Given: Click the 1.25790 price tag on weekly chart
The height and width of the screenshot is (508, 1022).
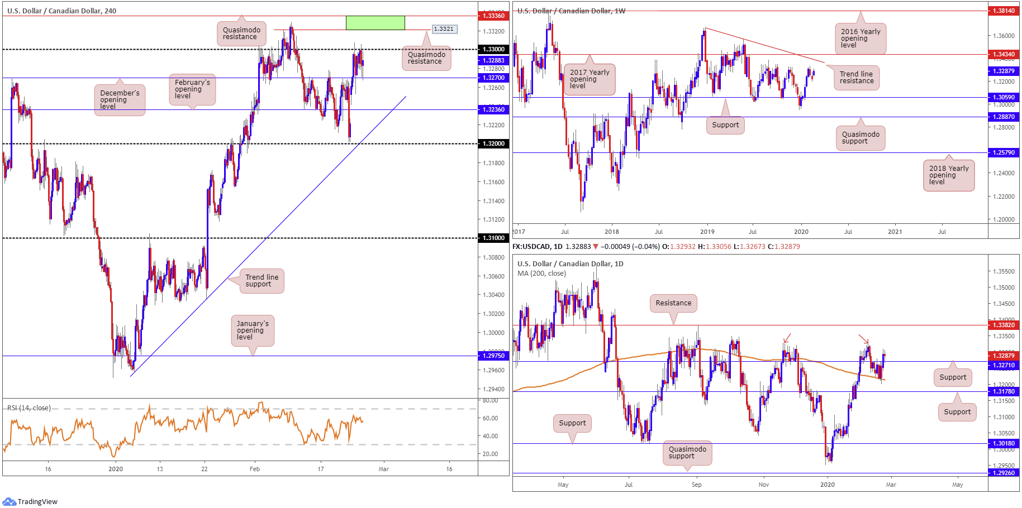Looking at the screenshot, I should (x=1004, y=152).
